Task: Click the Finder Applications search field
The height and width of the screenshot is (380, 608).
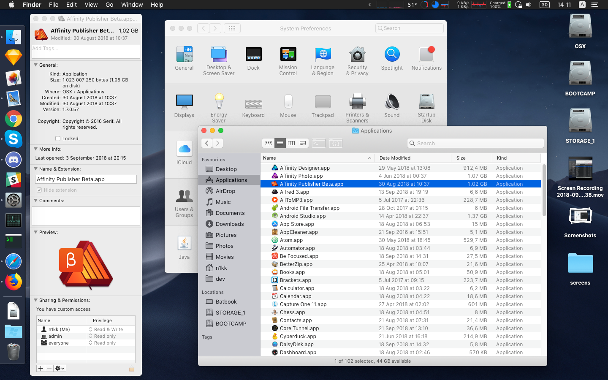Action: pyautogui.click(x=475, y=143)
